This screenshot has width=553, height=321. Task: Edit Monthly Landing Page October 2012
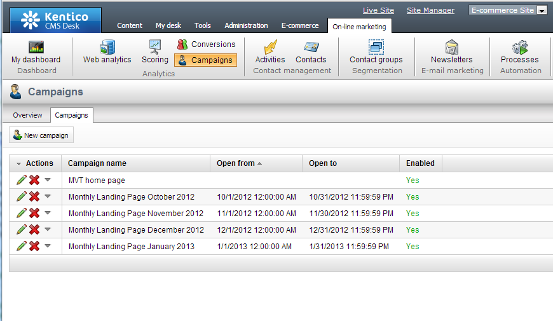click(x=22, y=196)
